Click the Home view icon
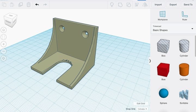Screen dimensions: 196x112 tap(4, 30)
